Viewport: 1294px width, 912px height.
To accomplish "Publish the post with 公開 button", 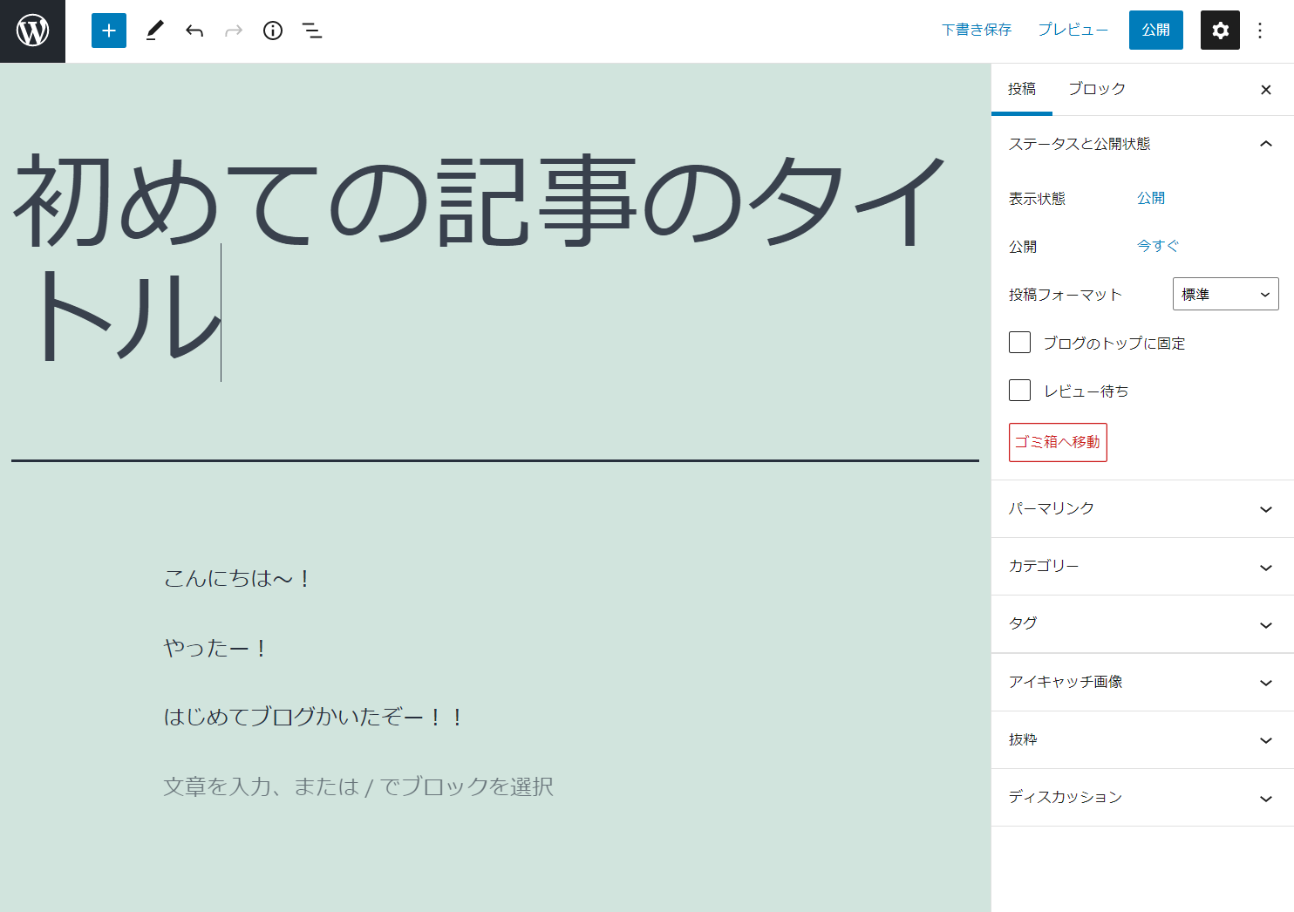I will [x=1156, y=30].
